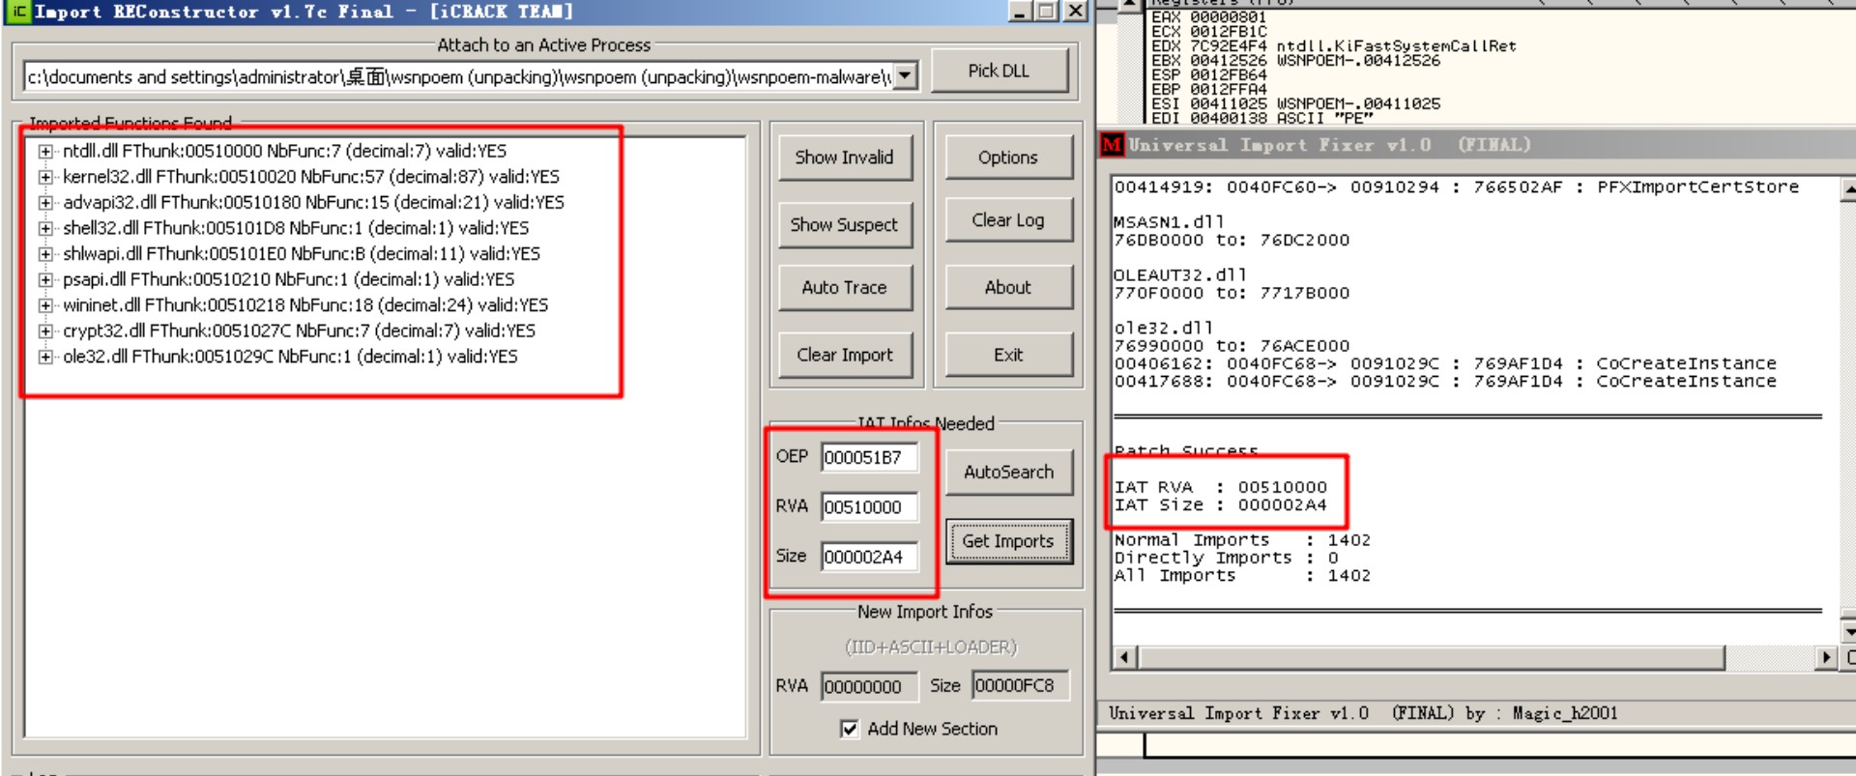This screenshot has width=1856, height=776.
Task: Click the EBX 00412526 register line
Action: click(1295, 61)
